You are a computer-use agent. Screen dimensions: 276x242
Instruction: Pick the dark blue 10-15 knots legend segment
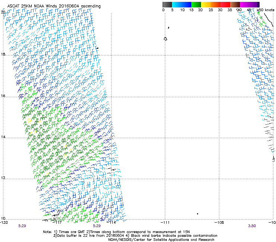point(186,4)
